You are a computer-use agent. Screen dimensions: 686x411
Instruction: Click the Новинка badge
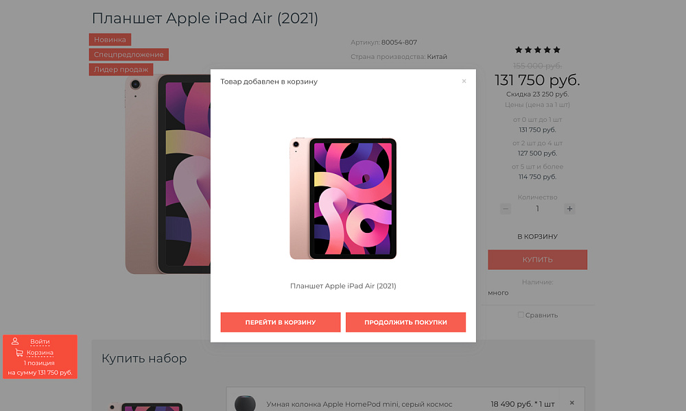pos(110,40)
